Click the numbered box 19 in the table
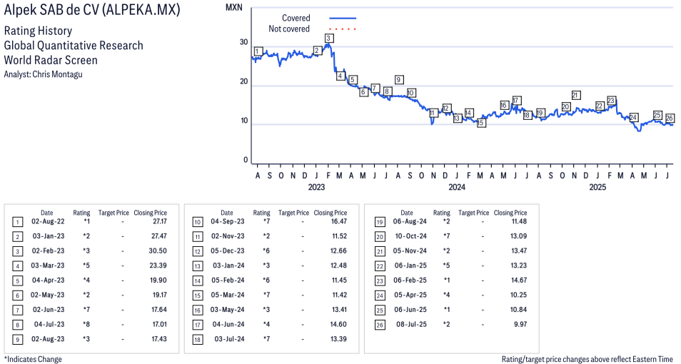Screen dimensions: 681x364 click(380, 223)
